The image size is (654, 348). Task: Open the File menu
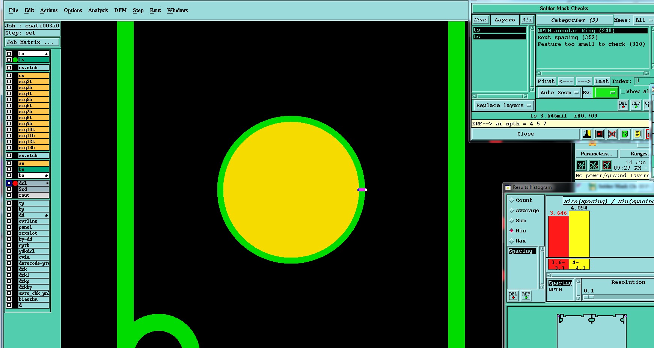[x=14, y=11]
